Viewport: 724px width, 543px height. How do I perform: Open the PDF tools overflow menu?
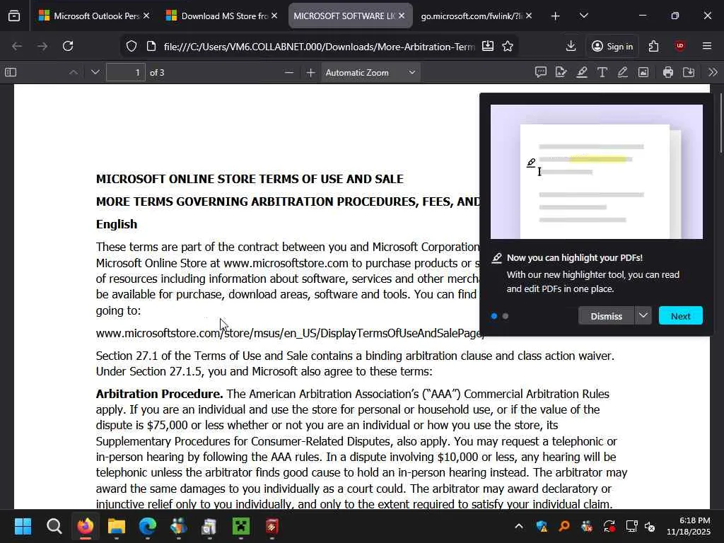point(713,73)
